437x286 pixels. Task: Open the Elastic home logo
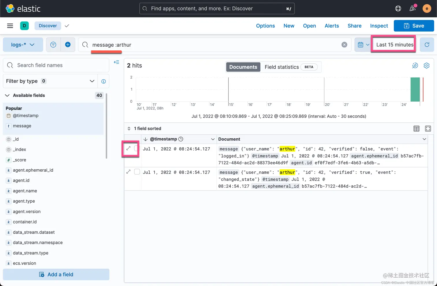[x=23, y=9]
